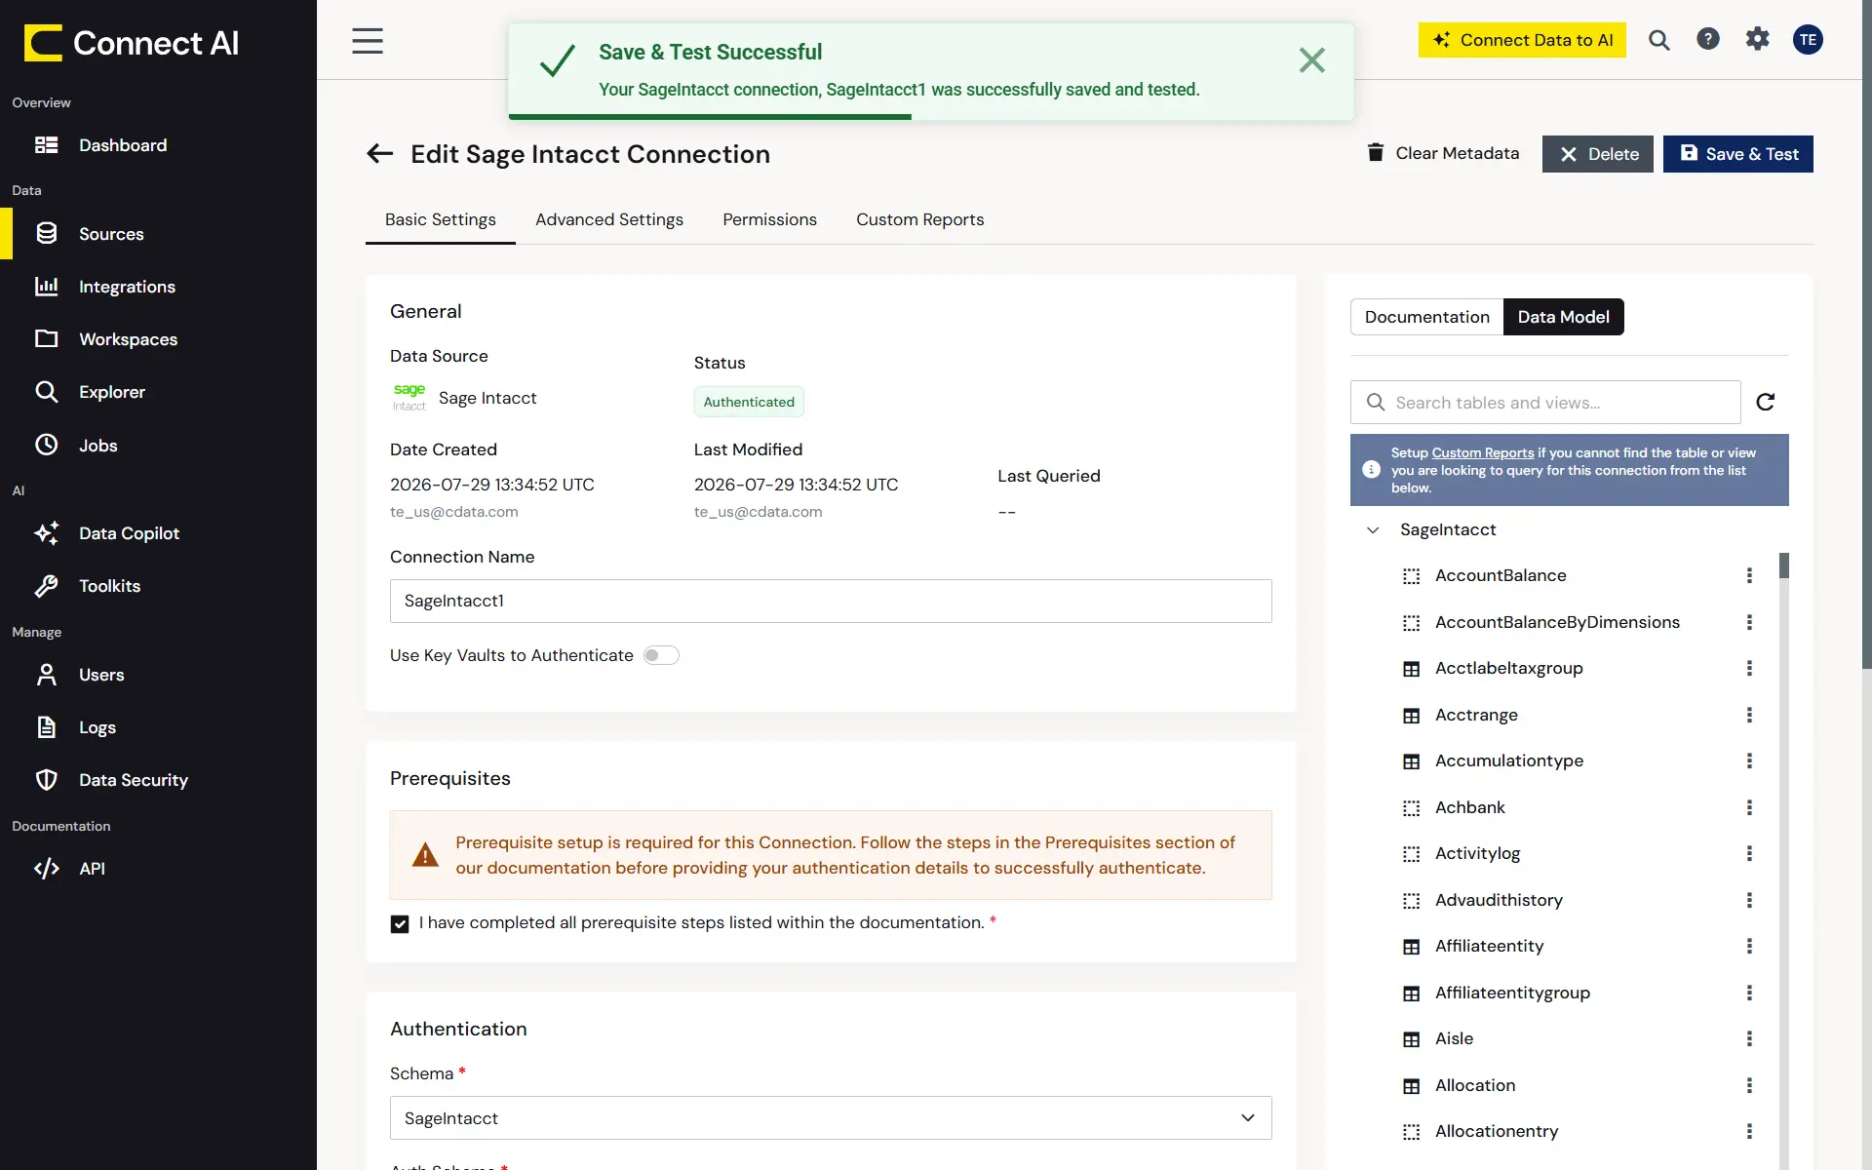Open Allocation row options menu
Screen dimensions: 1872x1170
pos(1749,1085)
